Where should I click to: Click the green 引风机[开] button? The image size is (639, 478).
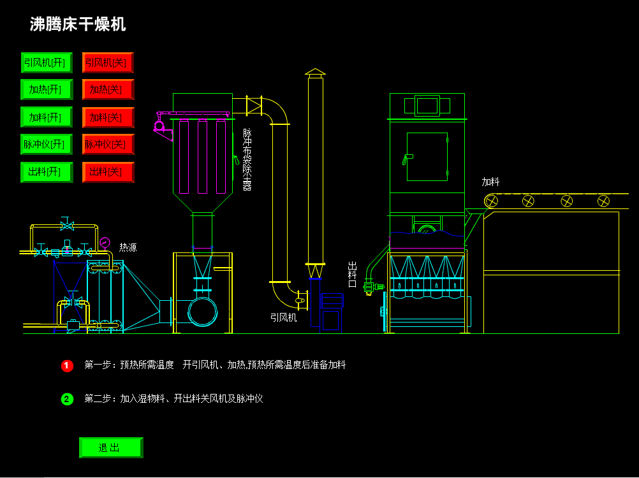pos(47,62)
